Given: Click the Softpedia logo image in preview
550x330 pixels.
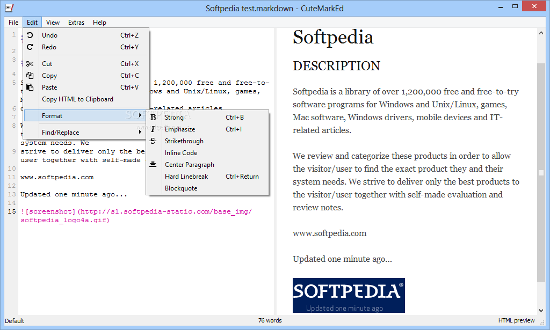Looking at the screenshot, I should (349, 295).
